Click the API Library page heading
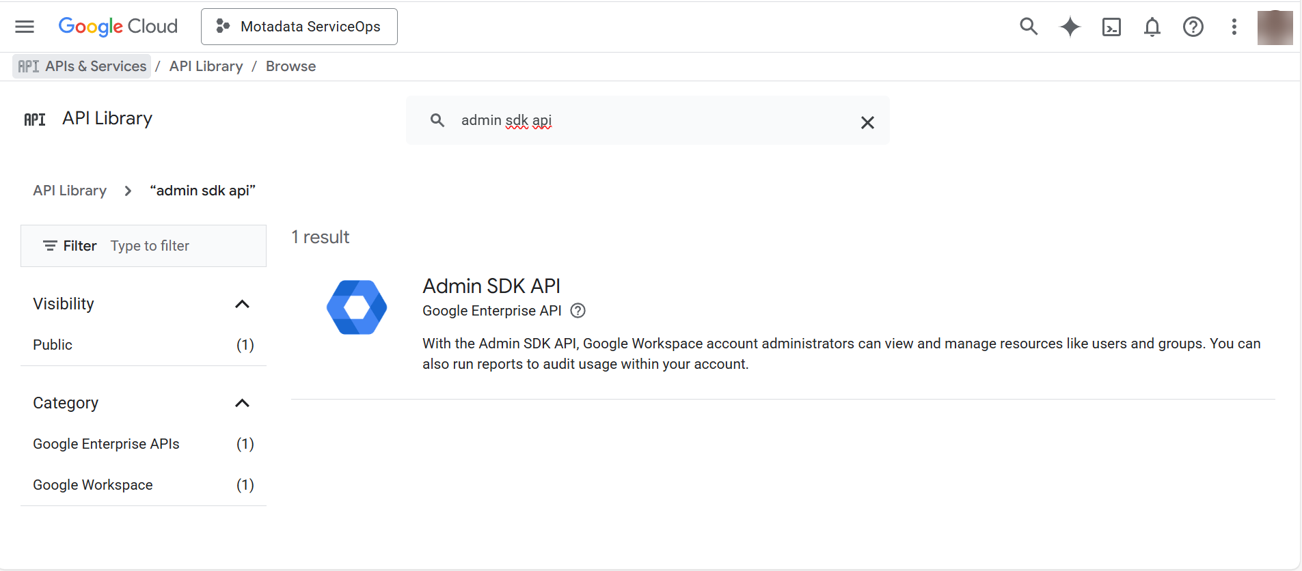Image resolution: width=1302 pixels, height=571 pixels. point(107,118)
